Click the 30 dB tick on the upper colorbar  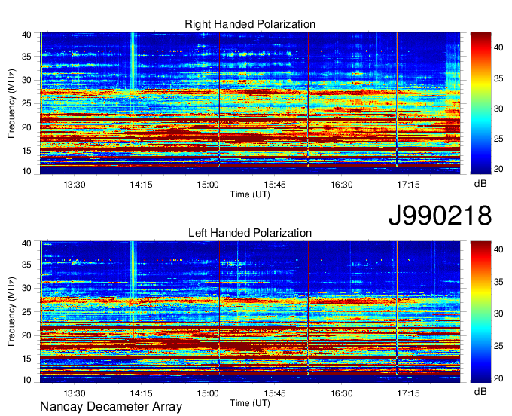pyautogui.click(x=498, y=109)
